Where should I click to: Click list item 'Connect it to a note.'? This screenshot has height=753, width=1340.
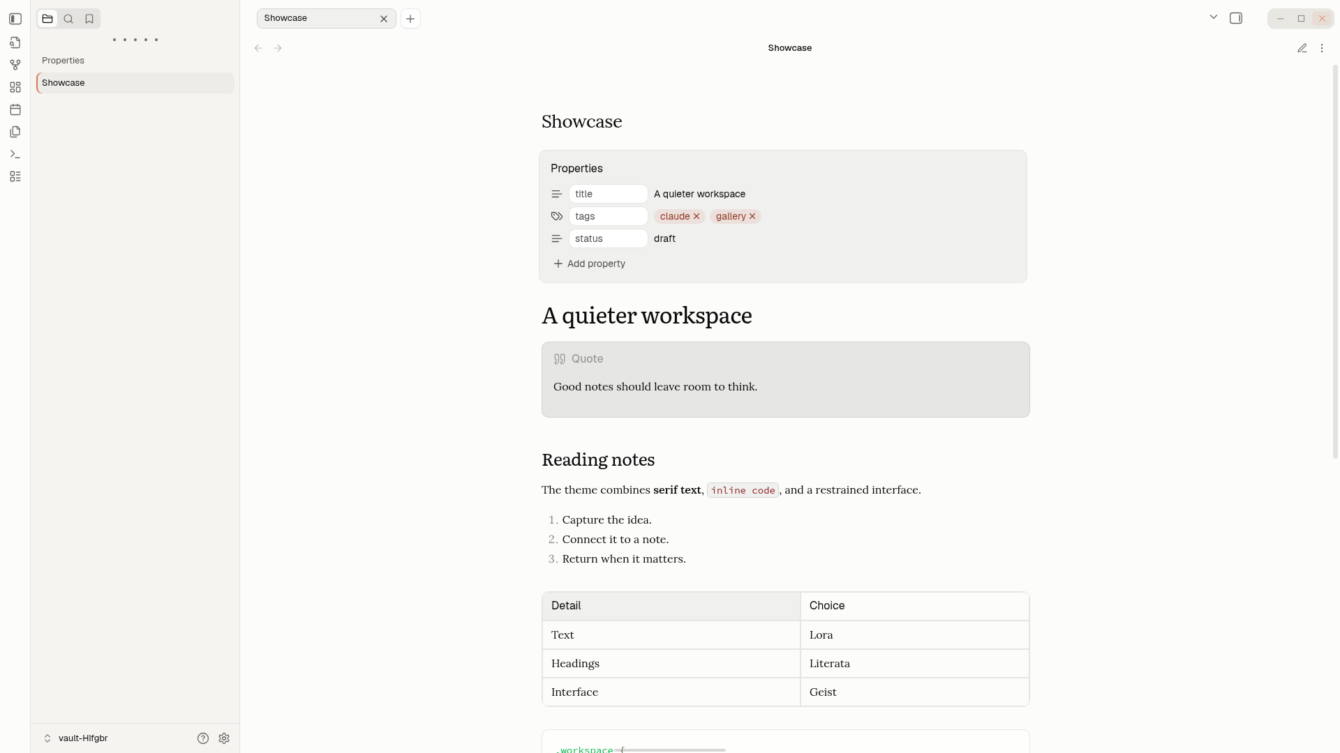[615, 540]
